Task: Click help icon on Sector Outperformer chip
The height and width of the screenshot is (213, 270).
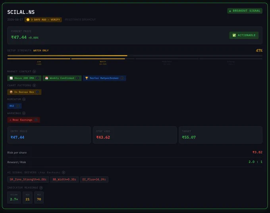Action: coord(122,78)
